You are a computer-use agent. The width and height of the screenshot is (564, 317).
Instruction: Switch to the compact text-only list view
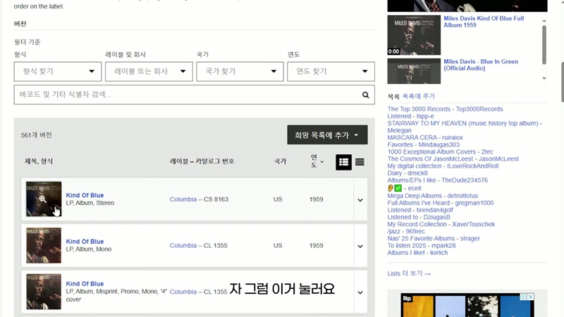click(360, 162)
